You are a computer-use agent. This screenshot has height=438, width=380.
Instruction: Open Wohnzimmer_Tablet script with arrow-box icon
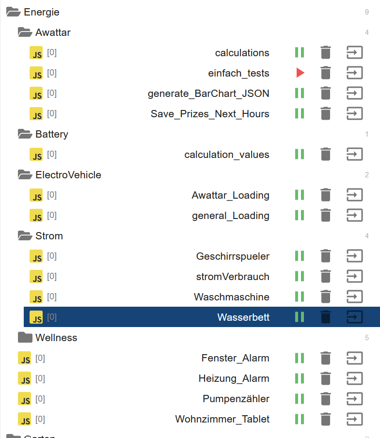354,419
